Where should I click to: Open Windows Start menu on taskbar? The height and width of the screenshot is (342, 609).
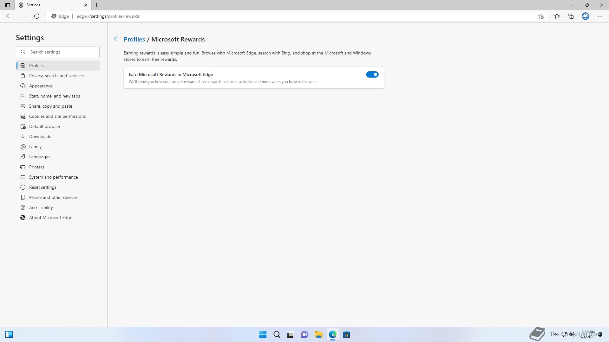(263, 334)
